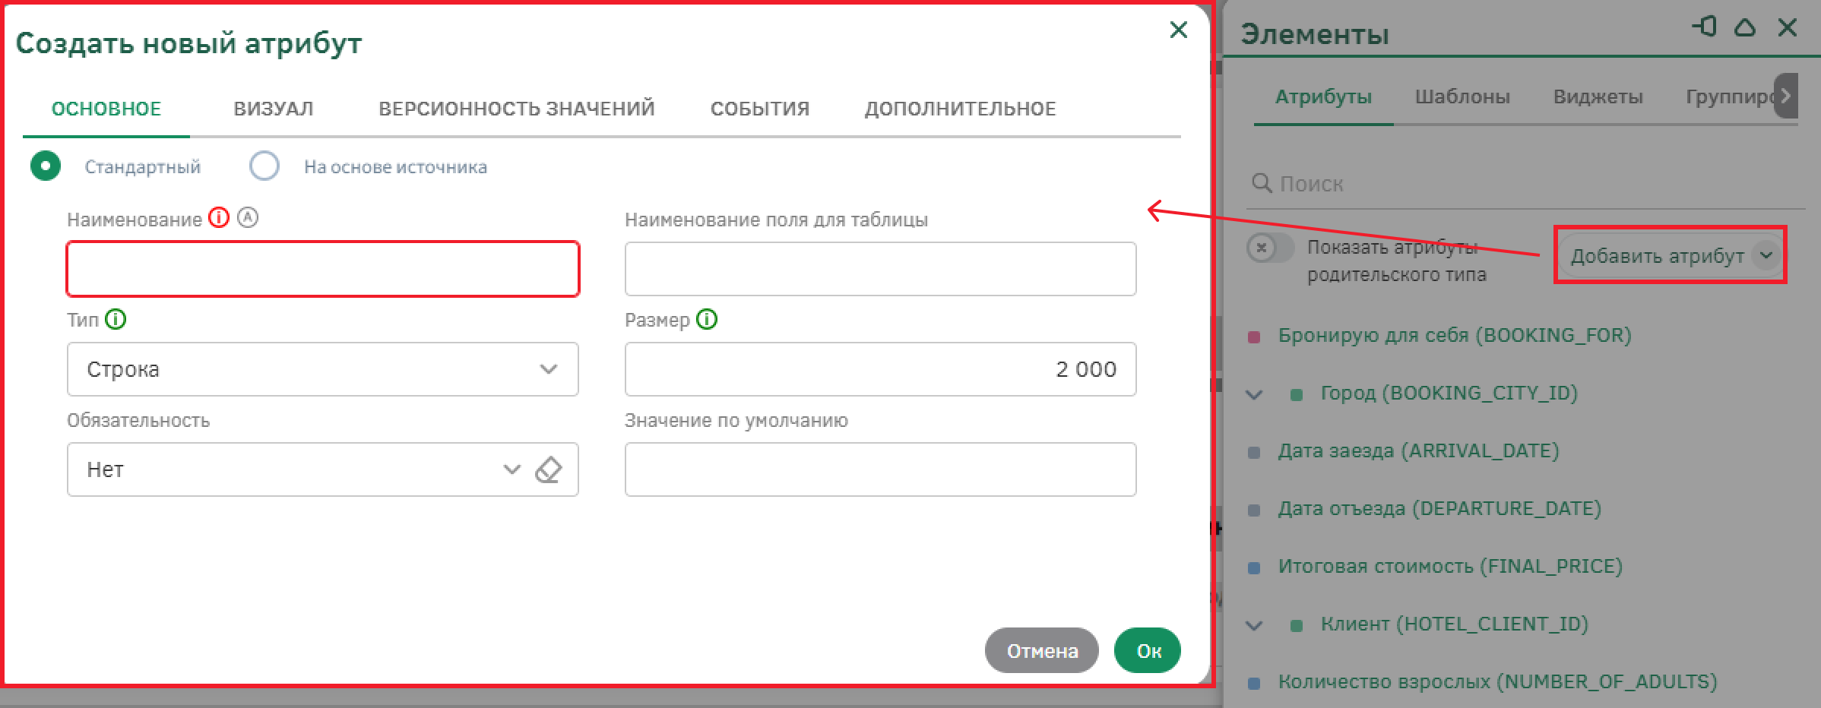Open the Добавить атрибут dropdown arrow
1821x708 pixels.
click(1766, 255)
